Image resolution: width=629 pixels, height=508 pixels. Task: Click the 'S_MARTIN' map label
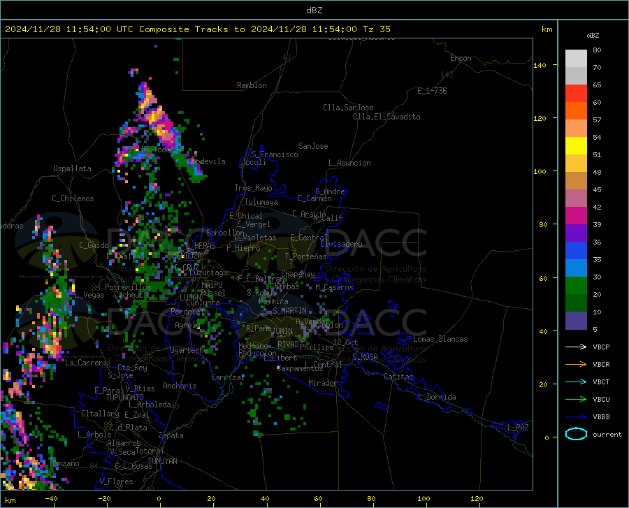point(289,311)
